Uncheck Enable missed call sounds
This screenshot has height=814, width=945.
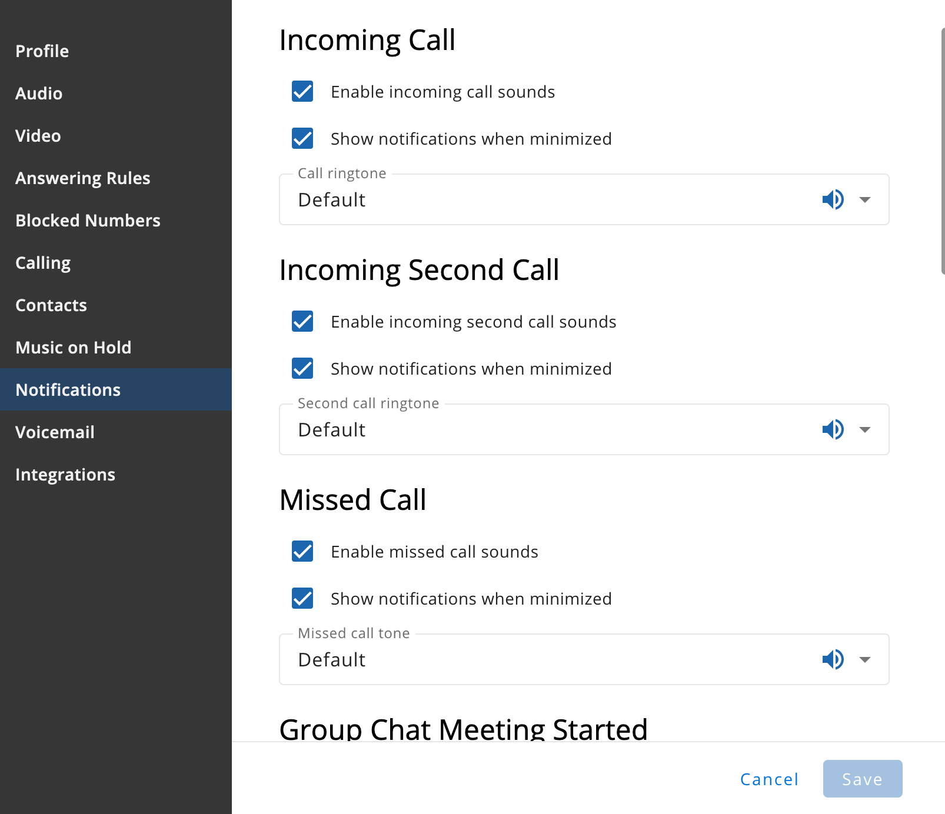[302, 551]
